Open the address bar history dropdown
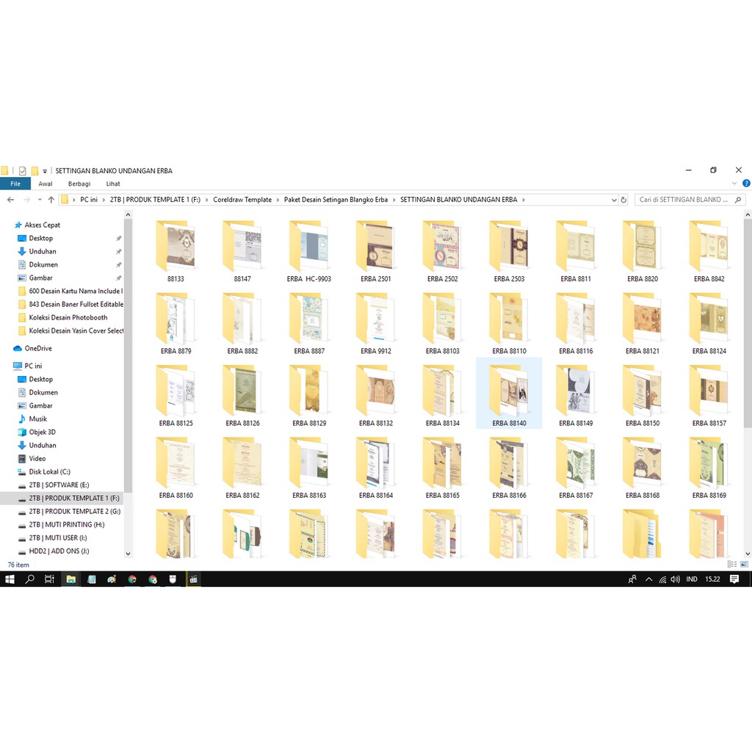Viewport: 752px width, 752px height. tap(614, 200)
